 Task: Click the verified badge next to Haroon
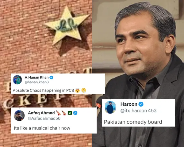click(141, 104)
